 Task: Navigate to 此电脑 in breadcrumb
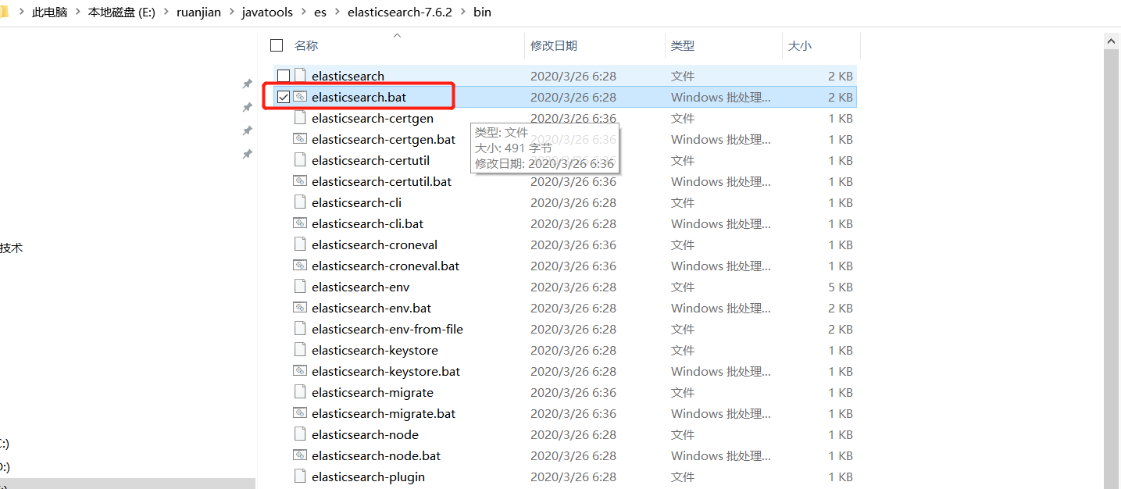pos(50,12)
